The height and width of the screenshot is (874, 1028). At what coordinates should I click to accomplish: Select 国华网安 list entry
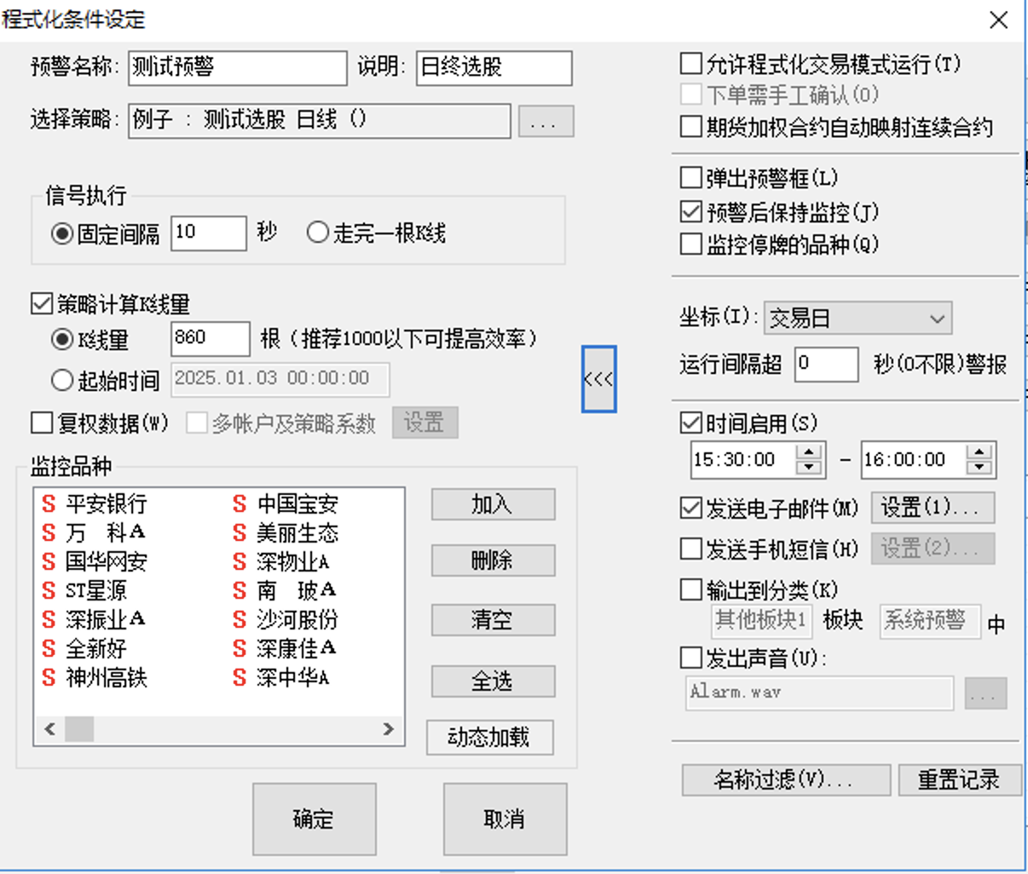click(107, 562)
